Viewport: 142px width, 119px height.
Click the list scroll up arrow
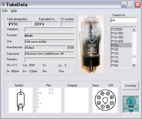(x=134, y=30)
